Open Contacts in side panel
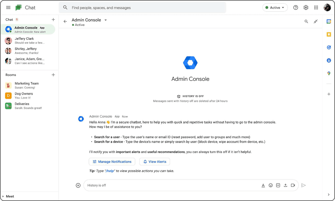The width and height of the screenshot is (335, 201). [329, 60]
